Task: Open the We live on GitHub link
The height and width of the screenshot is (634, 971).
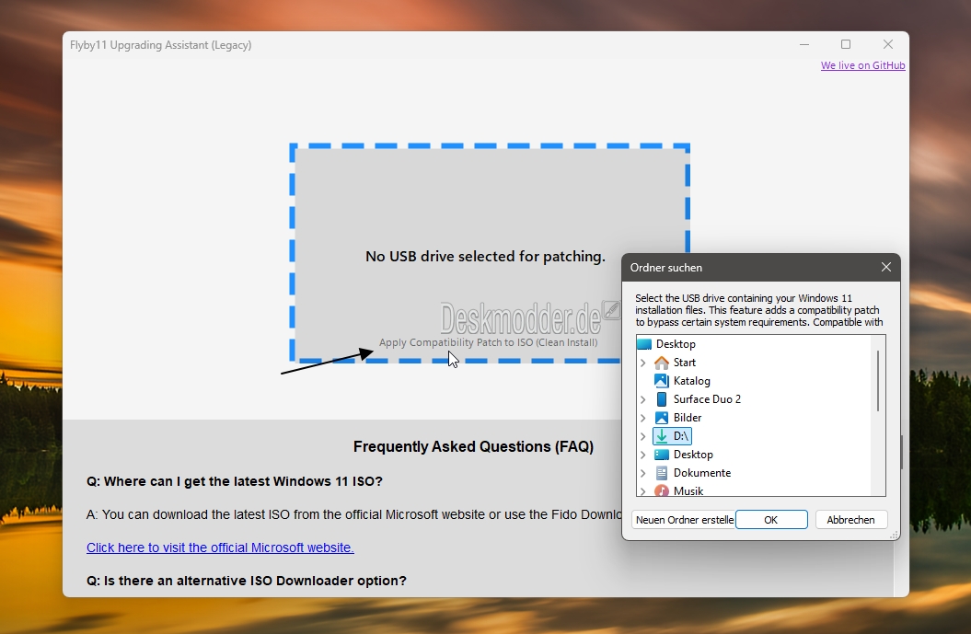Action: tap(862, 65)
